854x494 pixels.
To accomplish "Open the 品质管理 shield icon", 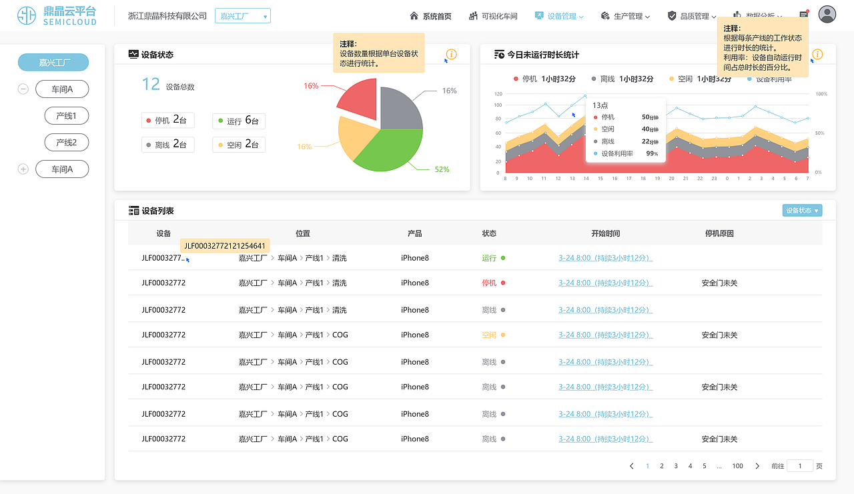I will coord(671,16).
